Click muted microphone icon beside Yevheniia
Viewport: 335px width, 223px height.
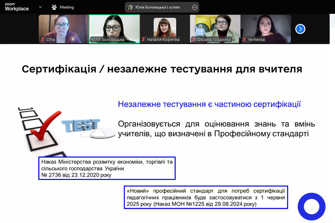pyautogui.click(x=244, y=39)
